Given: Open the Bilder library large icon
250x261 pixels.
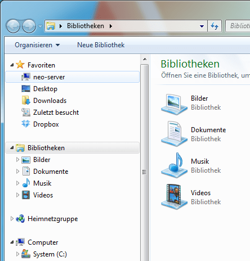Looking at the screenshot, I should tap(174, 104).
